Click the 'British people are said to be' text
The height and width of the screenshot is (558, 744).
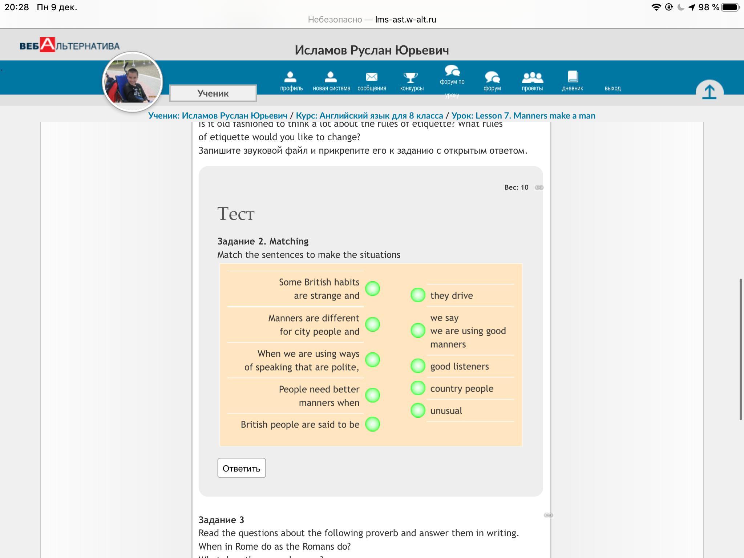pyautogui.click(x=300, y=425)
